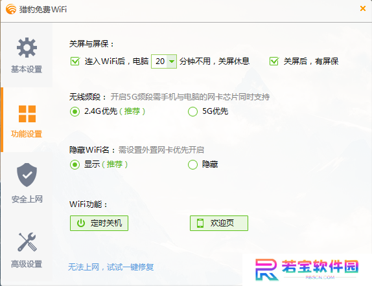Select 5G优先 radio button
The height and width of the screenshot is (286, 372).
pos(192,111)
